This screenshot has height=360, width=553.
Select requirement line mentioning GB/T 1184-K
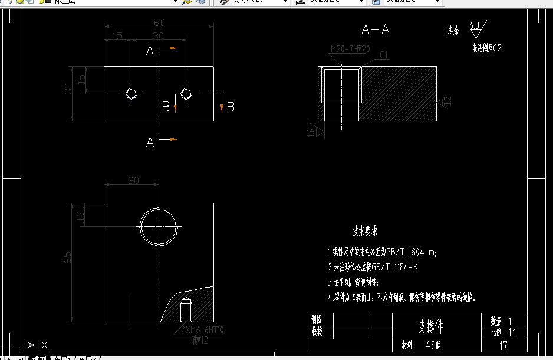pyautogui.click(x=374, y=267)
